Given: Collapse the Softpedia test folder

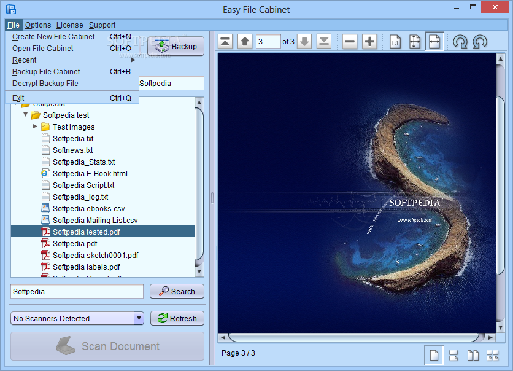Looking at the screenshot, I should [26, 115].
